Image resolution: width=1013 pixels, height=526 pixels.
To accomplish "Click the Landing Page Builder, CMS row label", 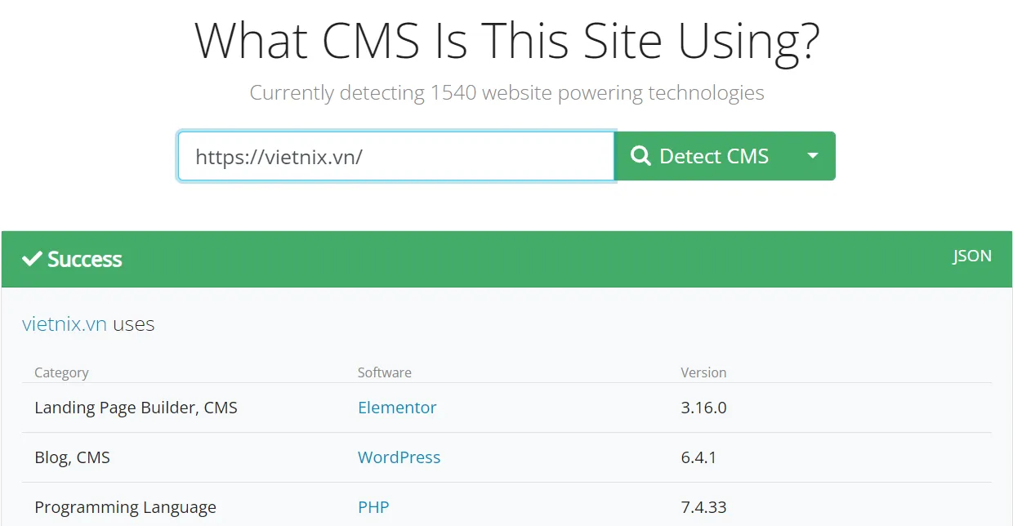I will pyautogui.click(x=136, y=408).
